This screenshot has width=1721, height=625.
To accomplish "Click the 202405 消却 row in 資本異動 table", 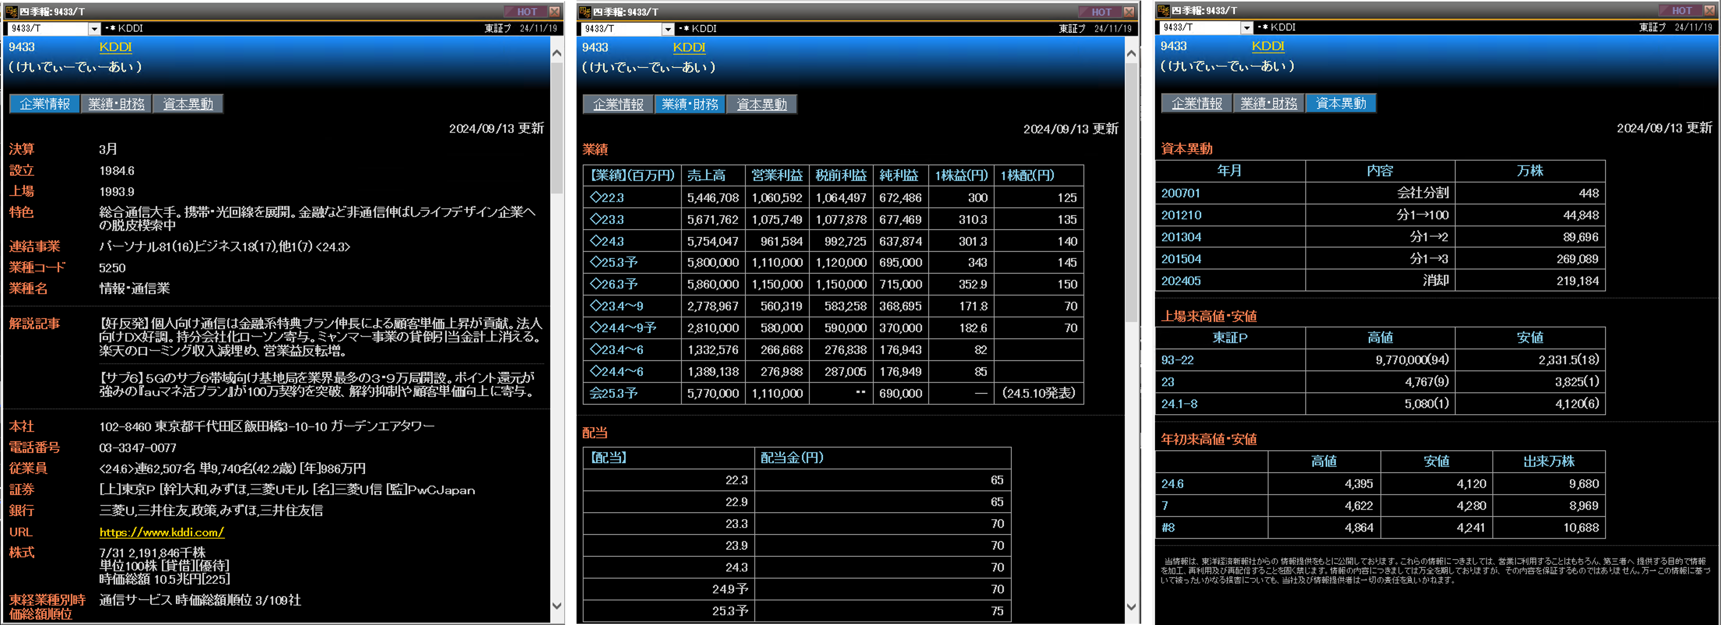I will coord(1380,281).
